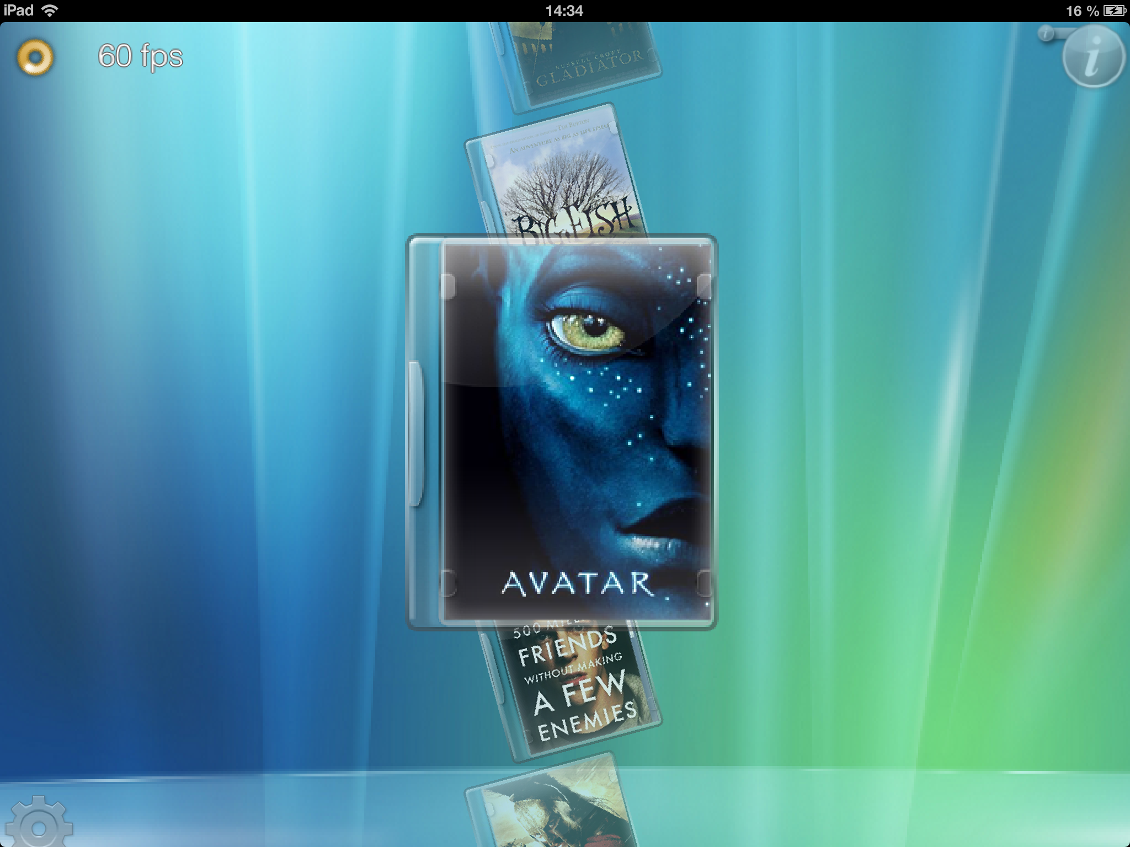Tap the 16 % battery percentage
Screen dimensions: 1130x847
point(1081,10)
